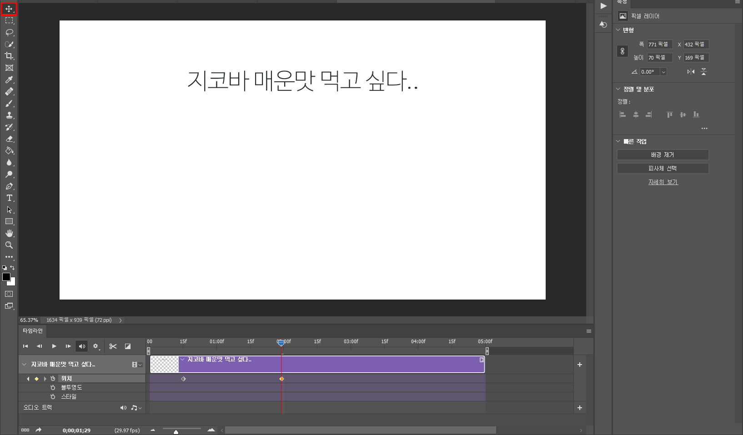Select the Clone Stamp tool

[9, 115]
